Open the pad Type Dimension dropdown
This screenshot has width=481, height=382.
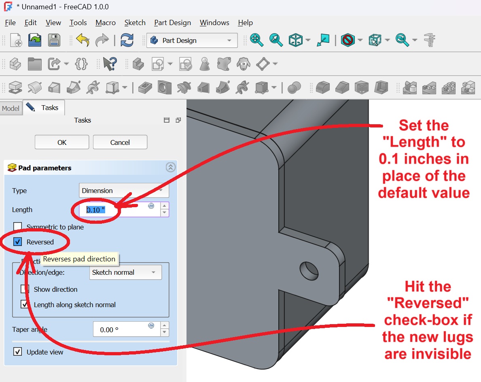coord(124,191)
